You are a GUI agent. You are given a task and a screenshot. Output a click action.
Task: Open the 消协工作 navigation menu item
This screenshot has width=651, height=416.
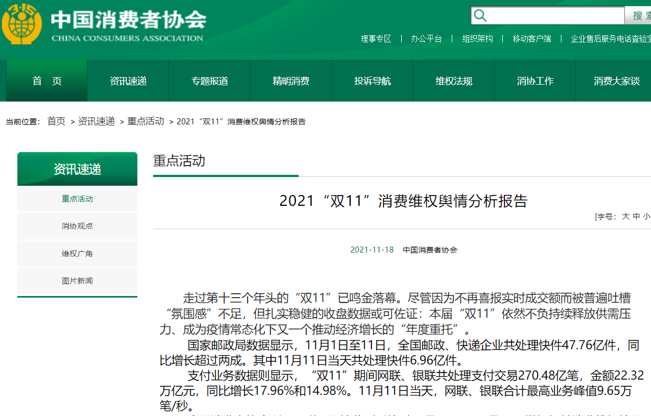click(535, 80)
